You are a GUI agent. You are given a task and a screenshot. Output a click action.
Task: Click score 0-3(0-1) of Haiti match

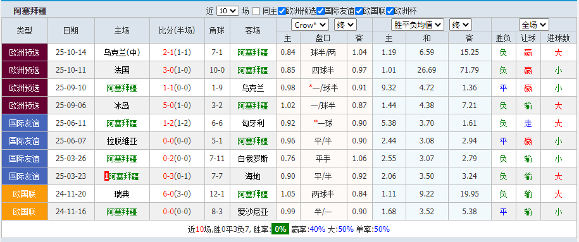(x=177, y=176)
